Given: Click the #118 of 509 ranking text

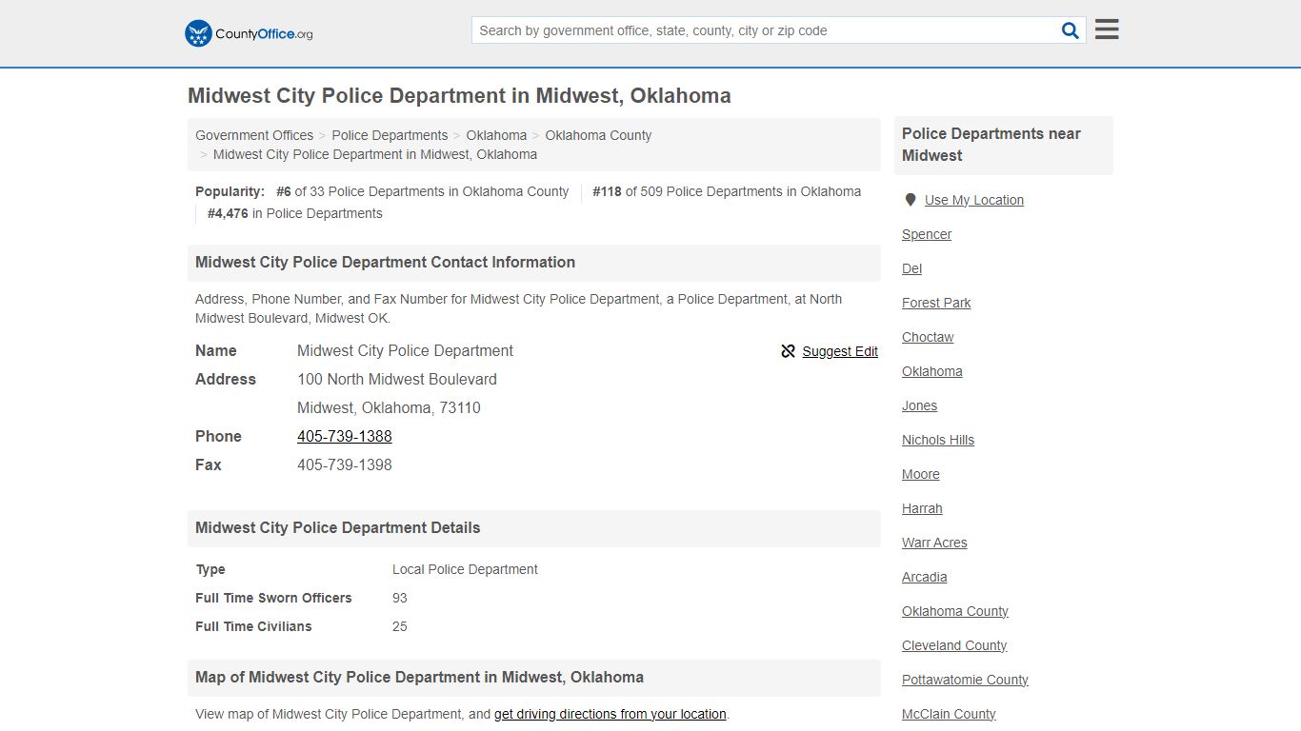Looking at the screenshot, I should click(x=727, y=191).
